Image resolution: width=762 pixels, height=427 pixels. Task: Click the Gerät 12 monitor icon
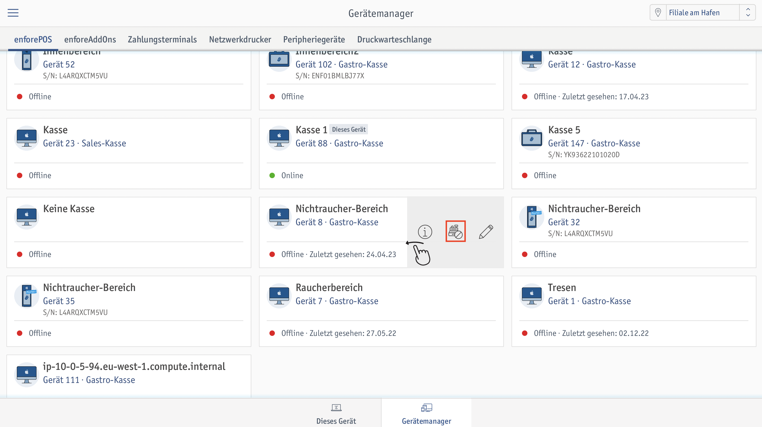coord(531,61)
